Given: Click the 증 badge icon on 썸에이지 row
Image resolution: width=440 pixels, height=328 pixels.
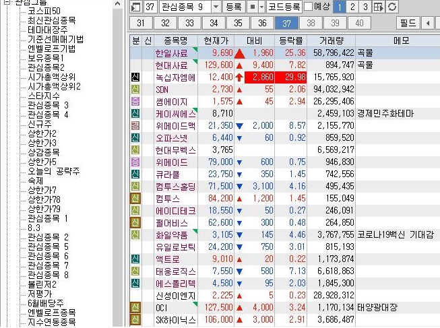Looking at the screenshot, I should point(135,101).
